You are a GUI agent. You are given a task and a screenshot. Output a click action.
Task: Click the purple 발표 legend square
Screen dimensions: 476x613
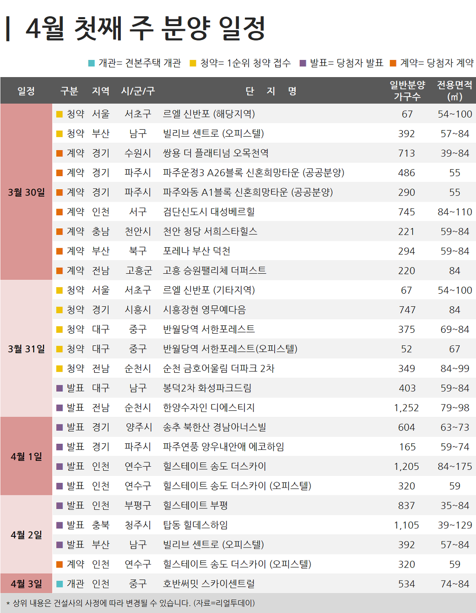303,63
